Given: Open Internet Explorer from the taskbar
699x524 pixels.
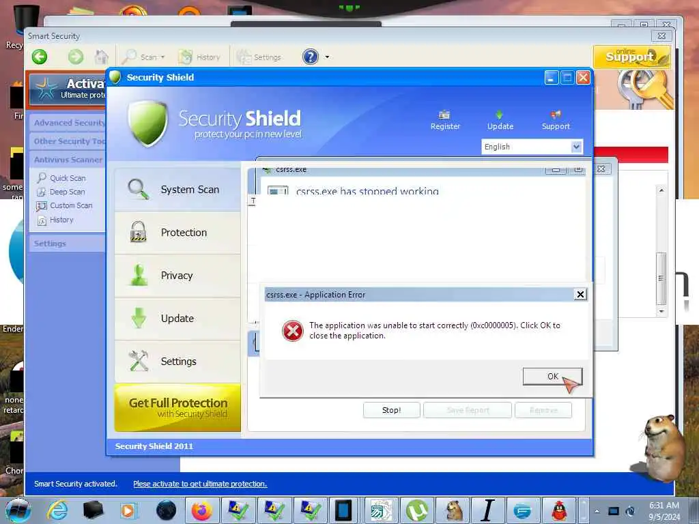Looking at the screenshot, I should tap(57, 510).
